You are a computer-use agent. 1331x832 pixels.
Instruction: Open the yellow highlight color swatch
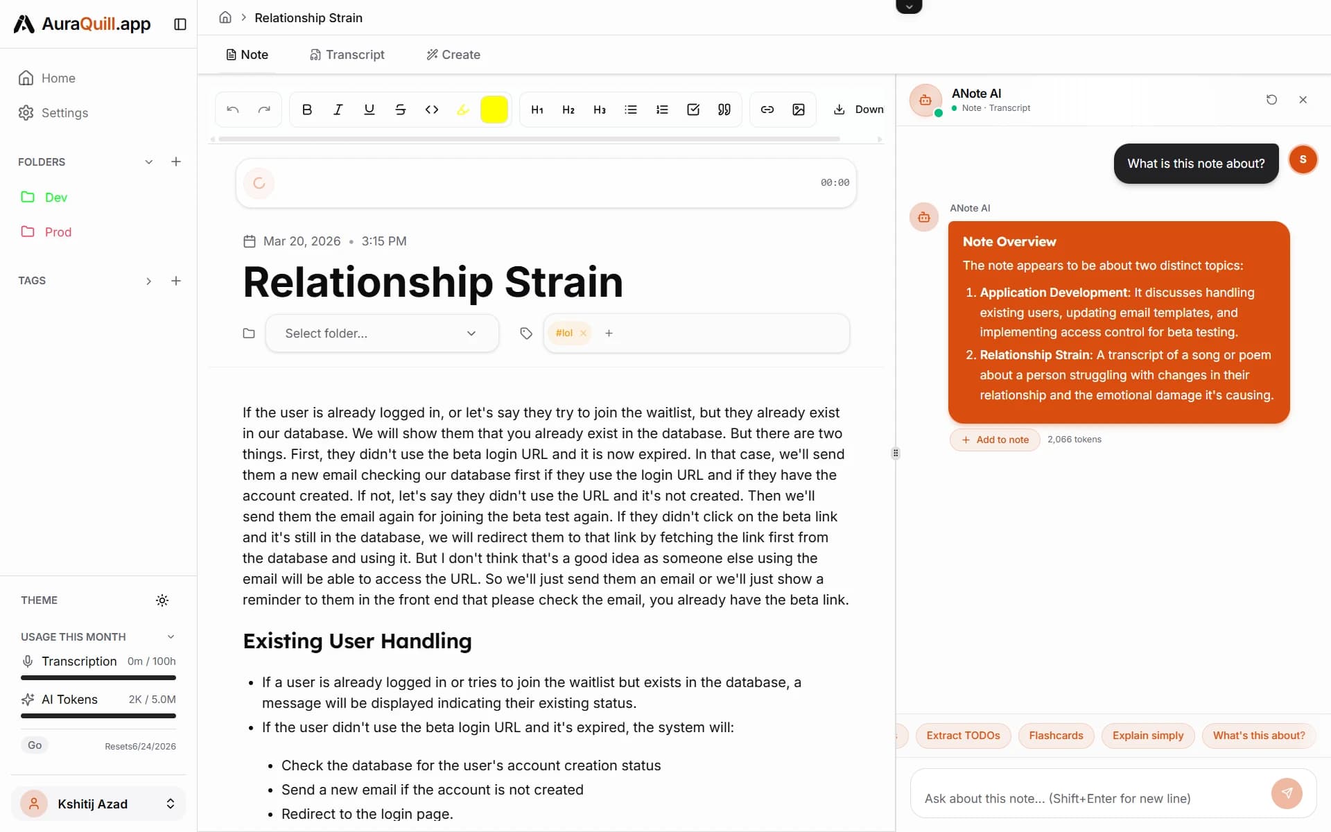point(494,110)
